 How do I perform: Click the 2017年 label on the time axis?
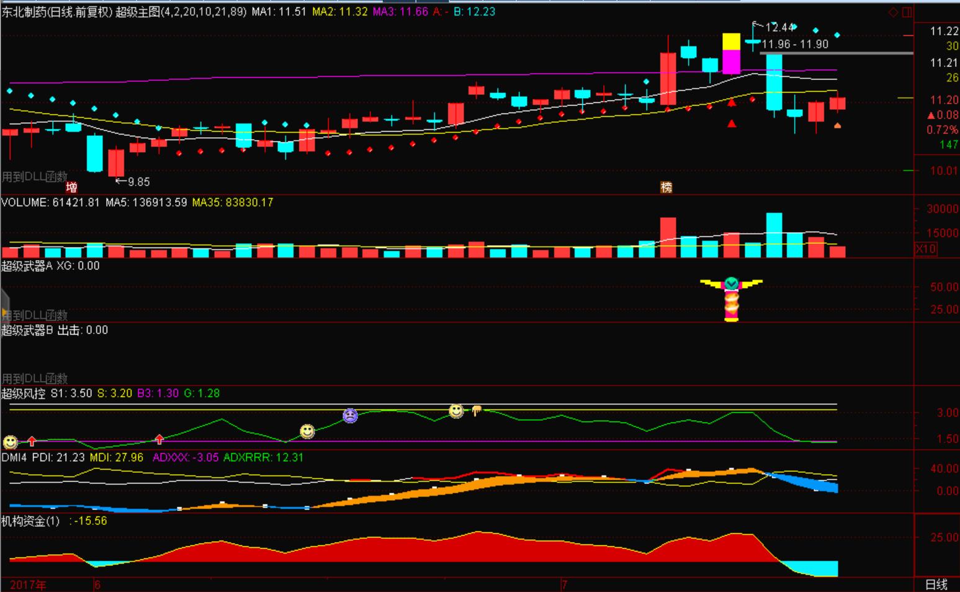point(28,585)
